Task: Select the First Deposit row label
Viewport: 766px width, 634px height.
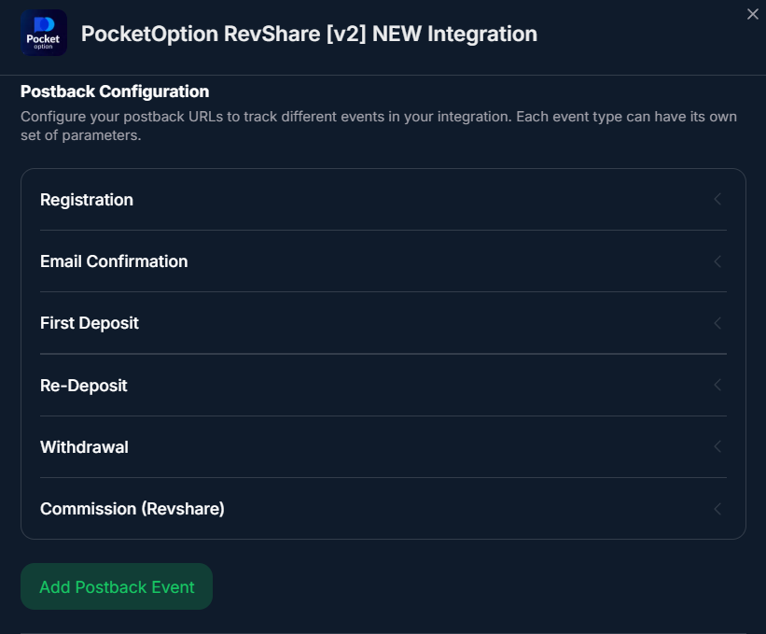Action: [90, 323]
